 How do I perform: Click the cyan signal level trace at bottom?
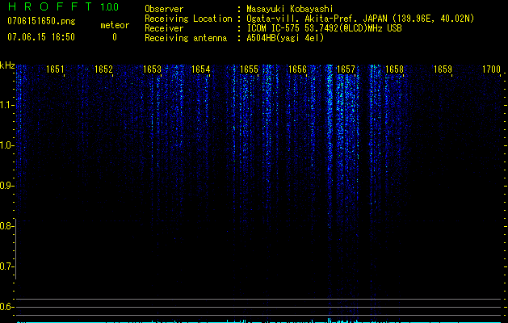pos(258,321)
